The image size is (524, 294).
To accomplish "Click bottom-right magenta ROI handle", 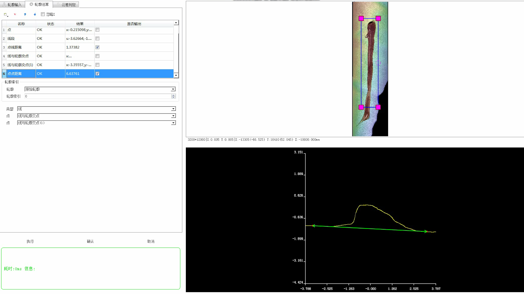I will (x=378, y=107).
